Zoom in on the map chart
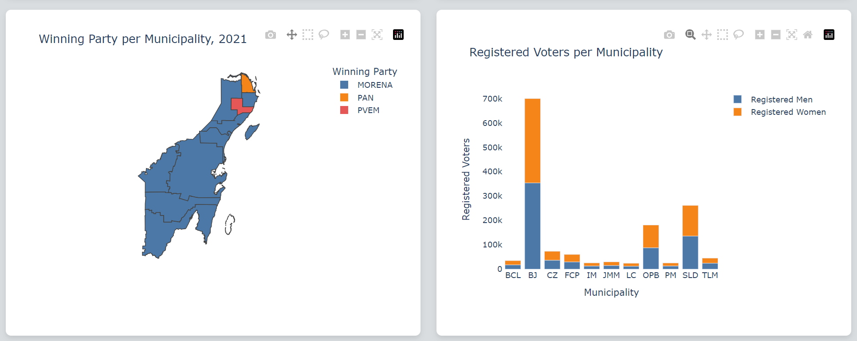 tap(345, 35)
